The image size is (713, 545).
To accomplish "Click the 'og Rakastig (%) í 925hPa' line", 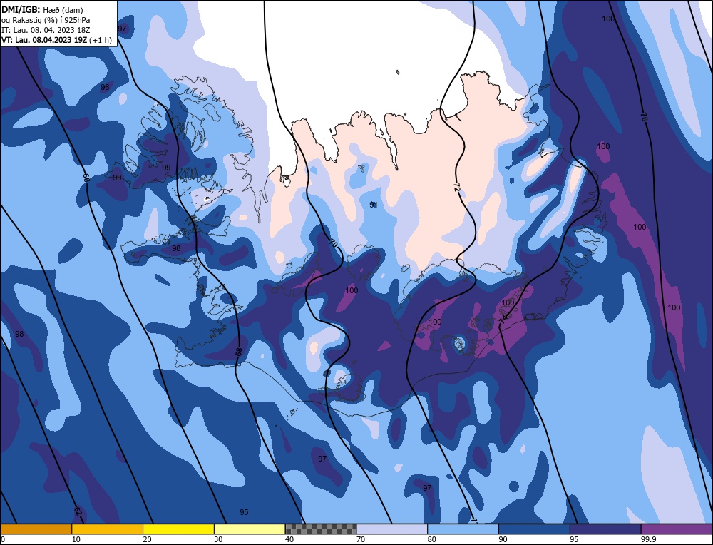I will tap(46, 20).
